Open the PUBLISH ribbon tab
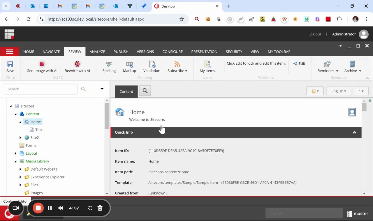 [121, 52]
